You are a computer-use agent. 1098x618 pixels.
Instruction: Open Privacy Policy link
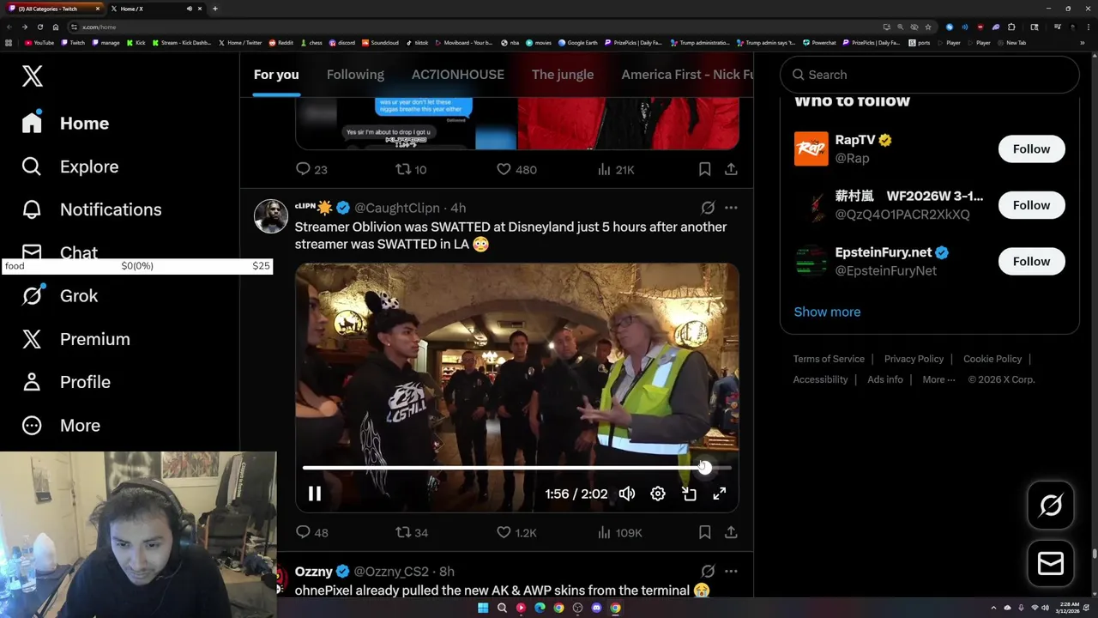914,359
